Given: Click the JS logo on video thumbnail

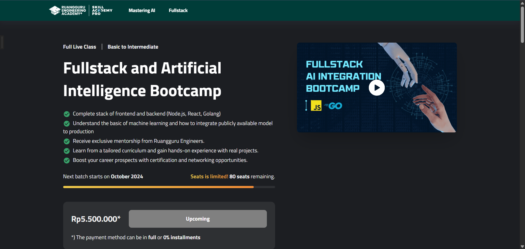Looking at the screenshot, I should [x=316, y=106].
